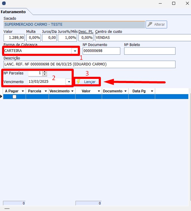Click the Nº Boleto input field
This screenshot has height=211, width=191.
tap(150, 51)
